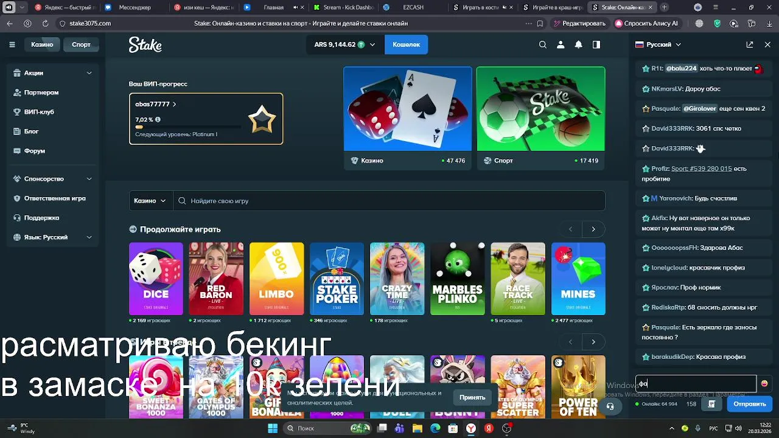The image size is (779, 438).
Task: Open notifications bell icon
Action: [578, 44]
